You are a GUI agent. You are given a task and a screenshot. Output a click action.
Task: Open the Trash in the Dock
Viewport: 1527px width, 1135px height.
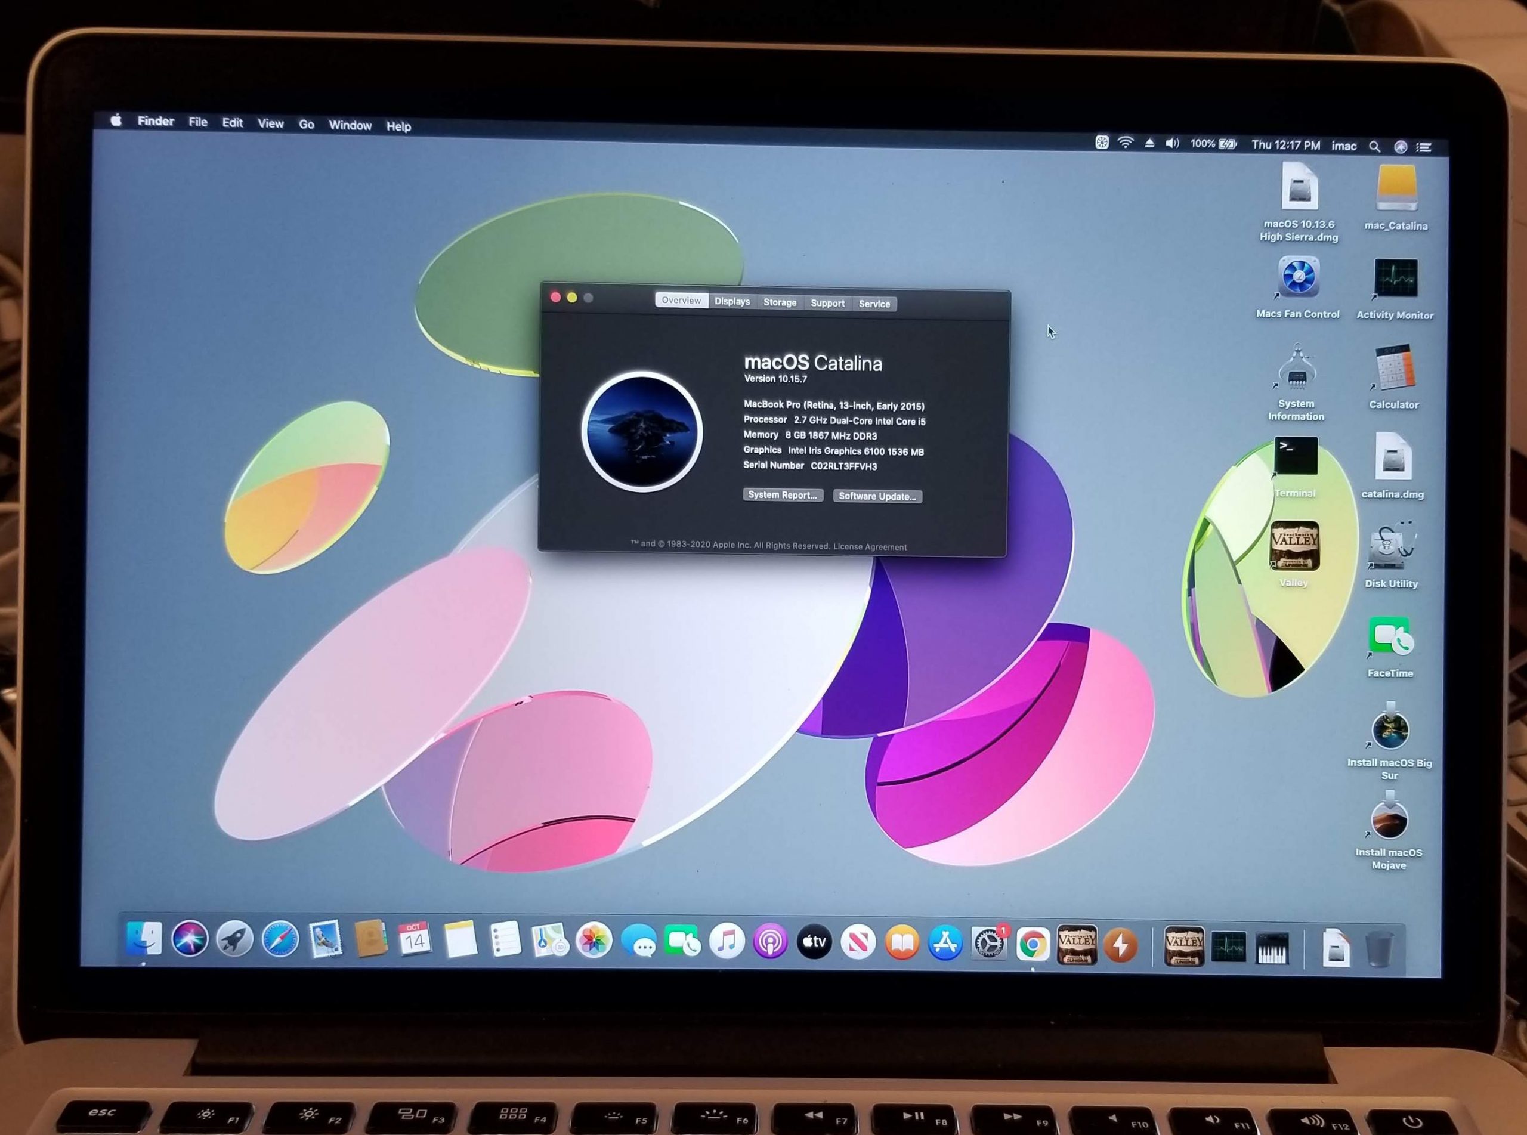coord(1378,950)
